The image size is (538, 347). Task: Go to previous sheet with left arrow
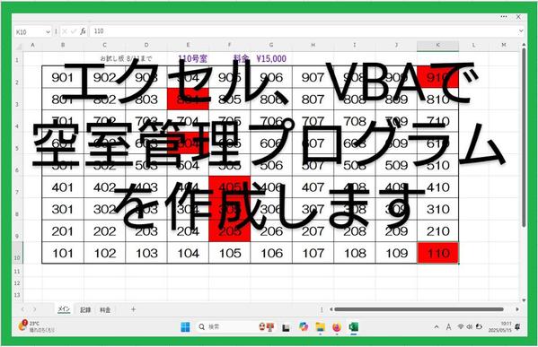click(22, 309)
